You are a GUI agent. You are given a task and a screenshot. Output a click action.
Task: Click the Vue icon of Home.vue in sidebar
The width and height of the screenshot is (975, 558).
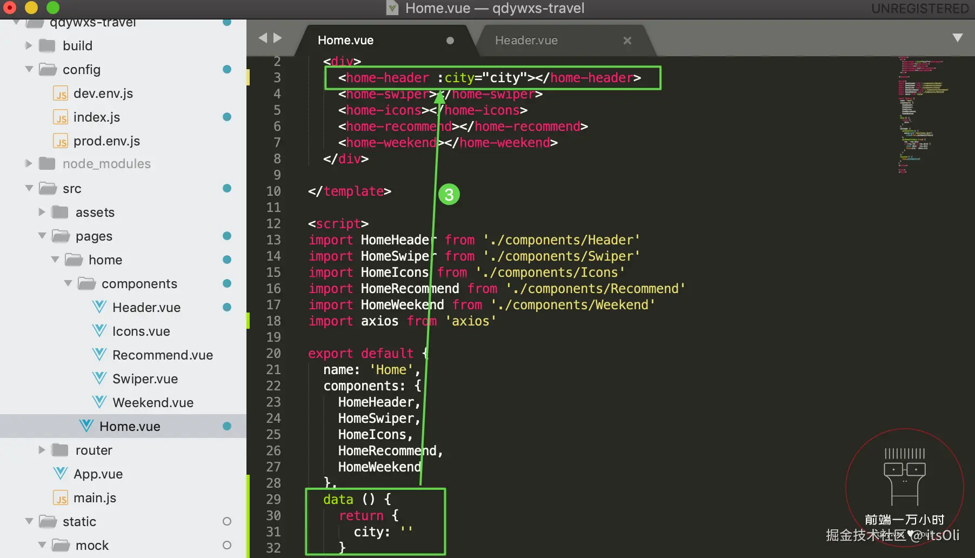point(86,426)
